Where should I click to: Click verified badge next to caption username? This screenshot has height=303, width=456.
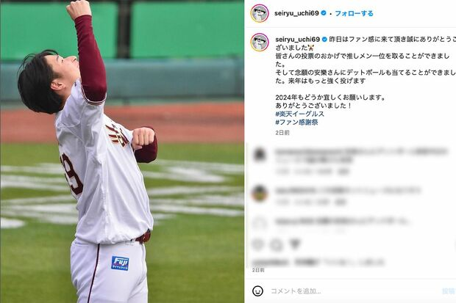pos(324,39)
